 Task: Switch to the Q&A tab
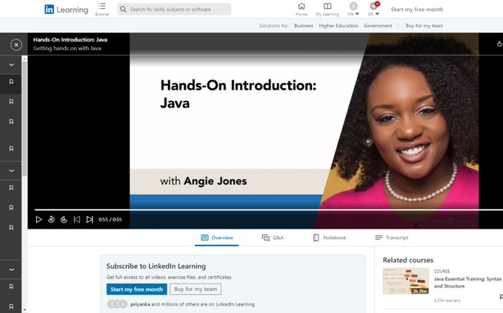coord(273,238)
